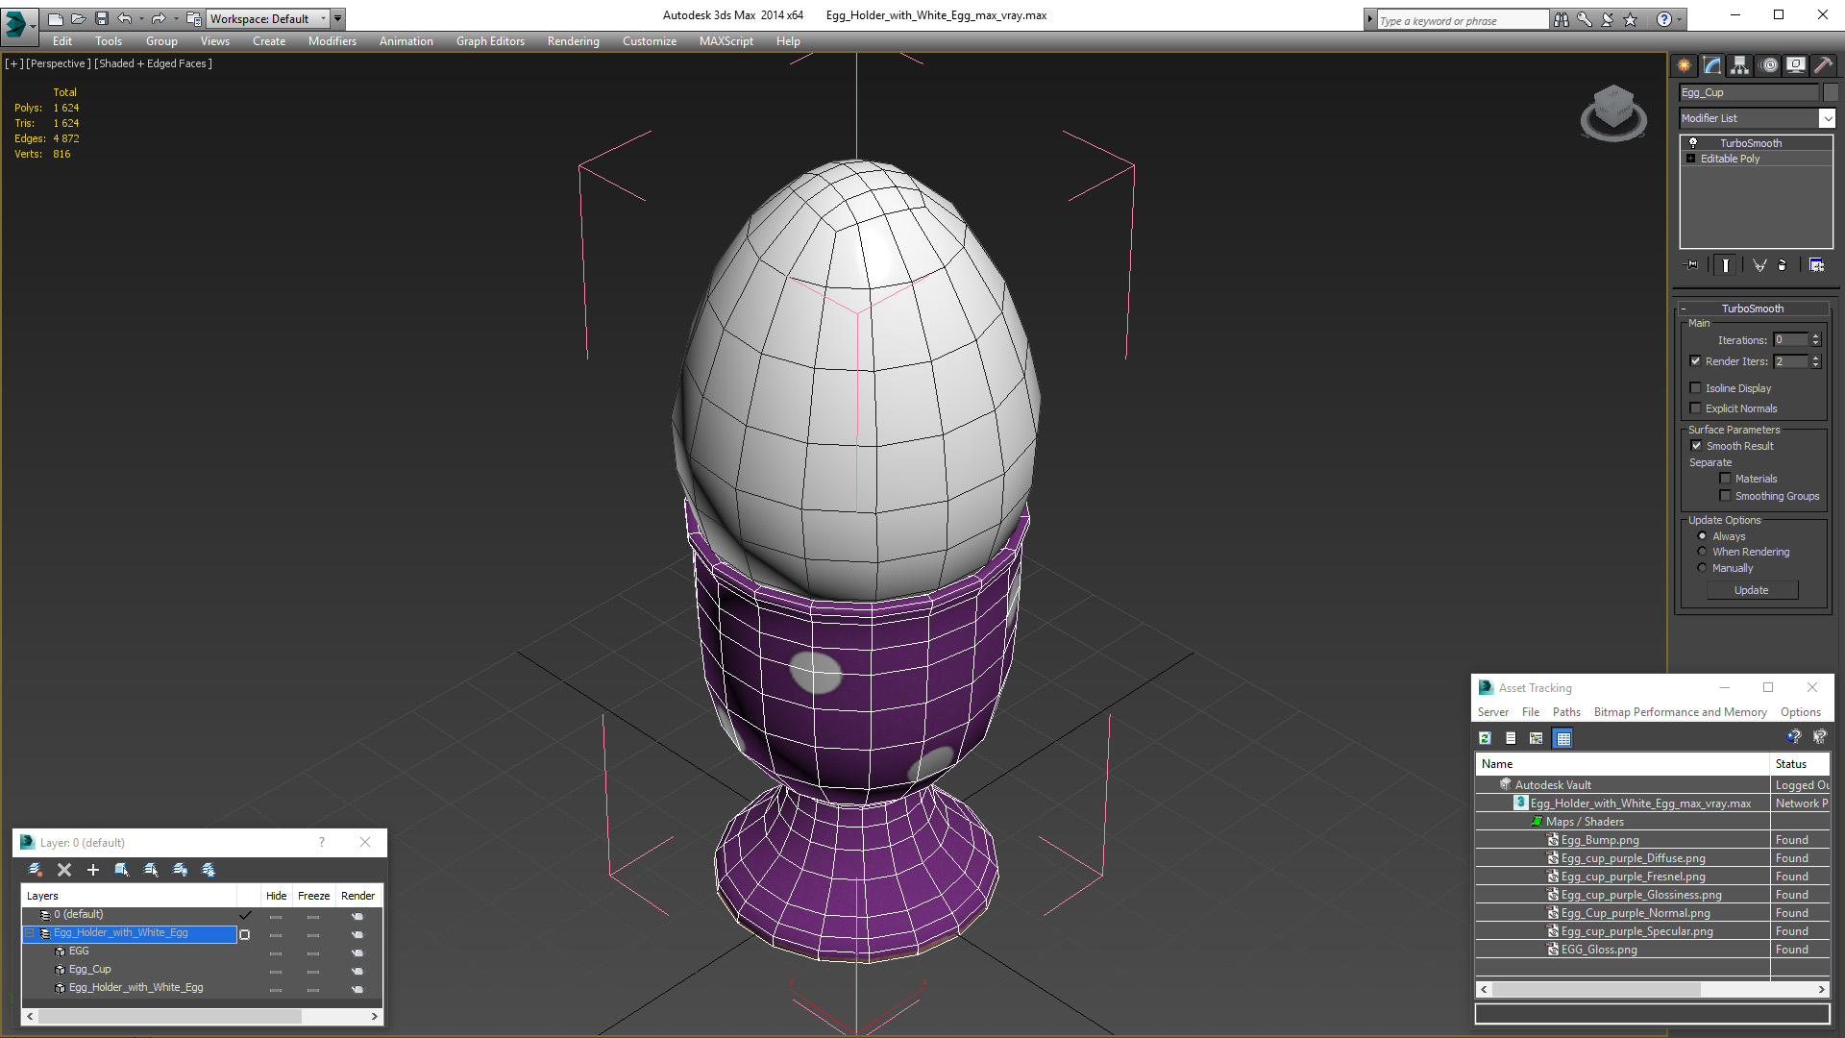Select the Undo arrow icon in toolbar
The image size is (1845, 1038).
(x=128, y=17)
